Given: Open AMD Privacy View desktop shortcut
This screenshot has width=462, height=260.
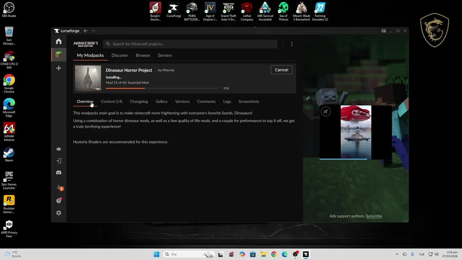Looking at the screenshot, I should (9, 229).
